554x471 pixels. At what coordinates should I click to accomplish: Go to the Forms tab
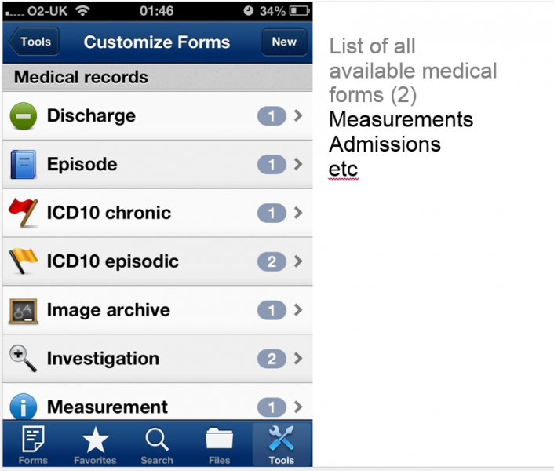pos(33,445)
